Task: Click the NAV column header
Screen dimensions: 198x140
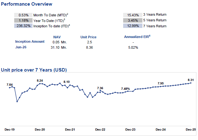Action: [57, 37]
